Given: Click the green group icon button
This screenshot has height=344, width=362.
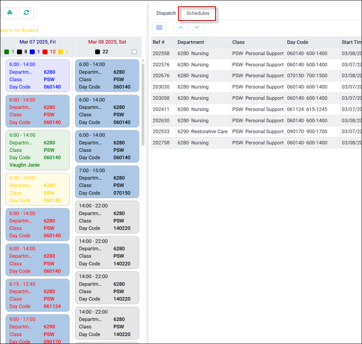Looking at the screenshot, I should 10,13.
